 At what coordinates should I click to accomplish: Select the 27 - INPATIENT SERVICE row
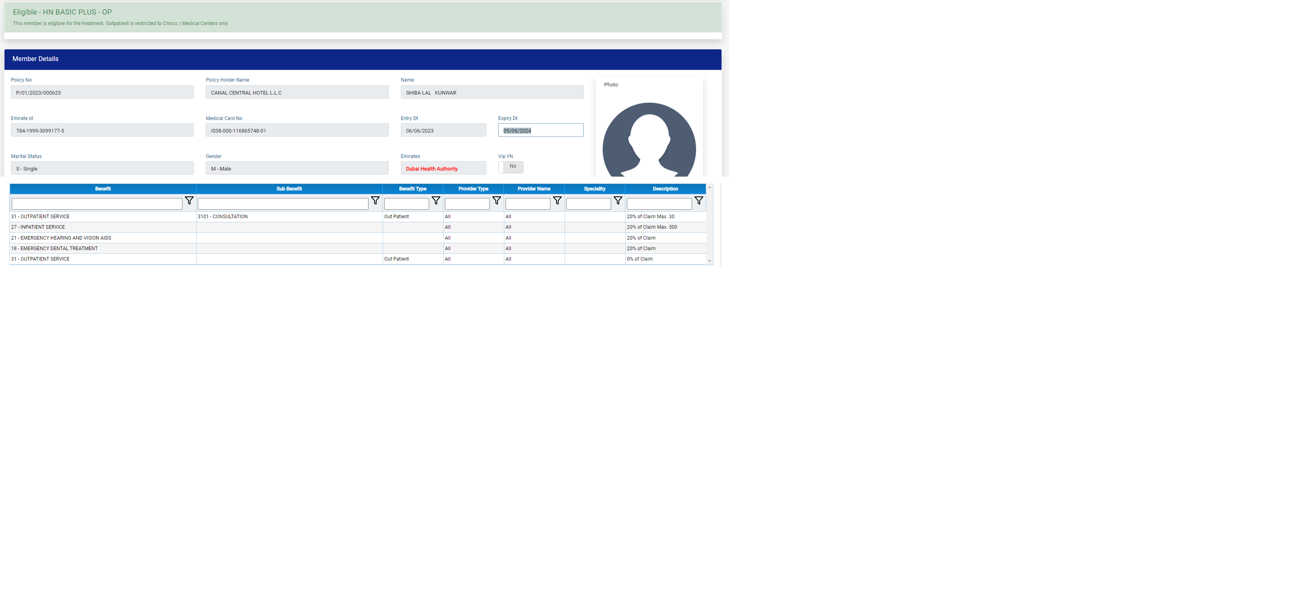click(x=38, y=227)
